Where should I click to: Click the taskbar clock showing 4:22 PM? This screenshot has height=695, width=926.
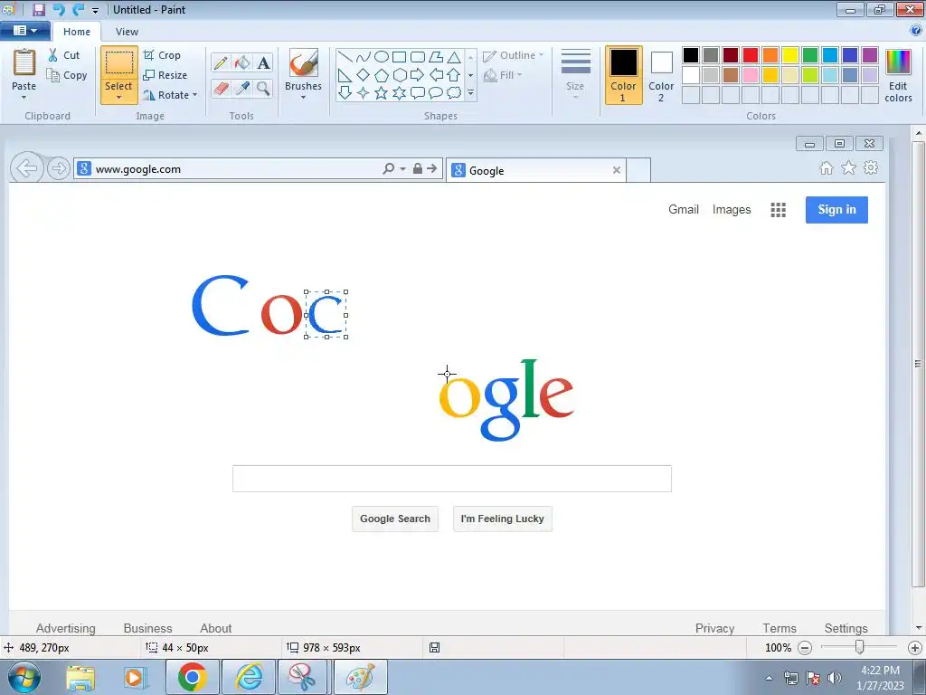click(880, 677)
